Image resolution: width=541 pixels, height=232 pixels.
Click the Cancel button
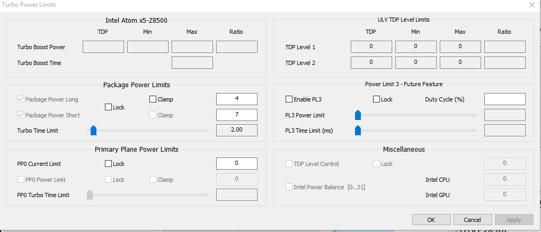pyautogui.click(x=472, y=220)
